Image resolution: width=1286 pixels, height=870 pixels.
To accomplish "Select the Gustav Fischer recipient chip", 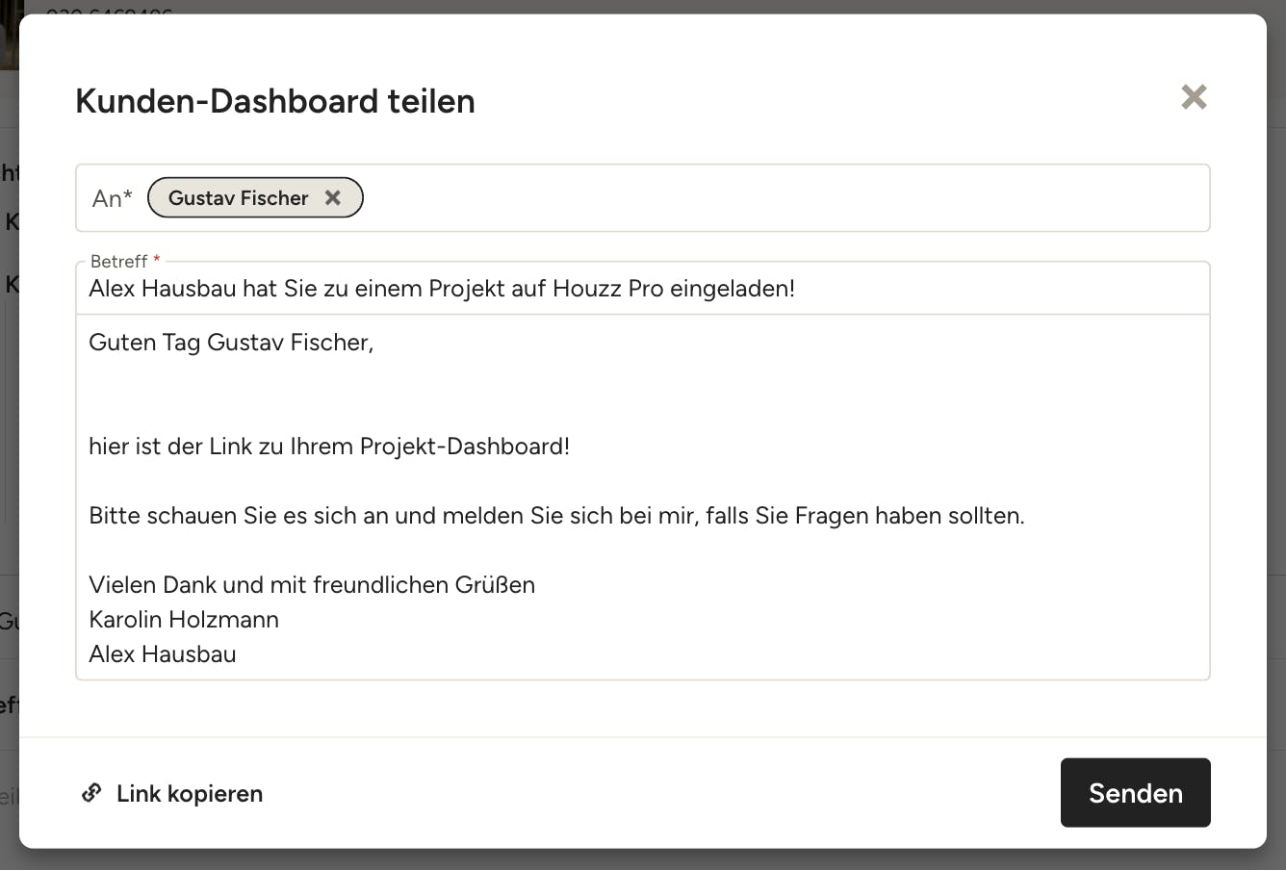I will point(238,198).
